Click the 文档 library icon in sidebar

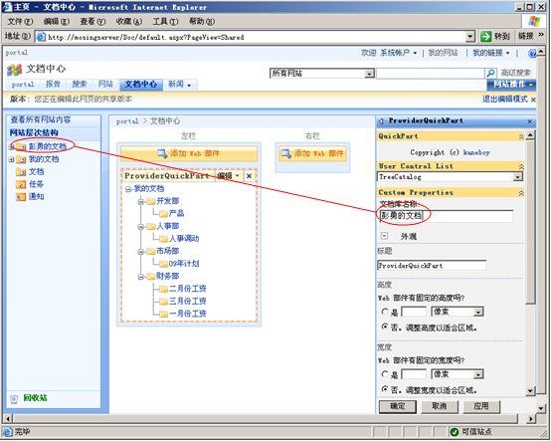coord(21,172)
